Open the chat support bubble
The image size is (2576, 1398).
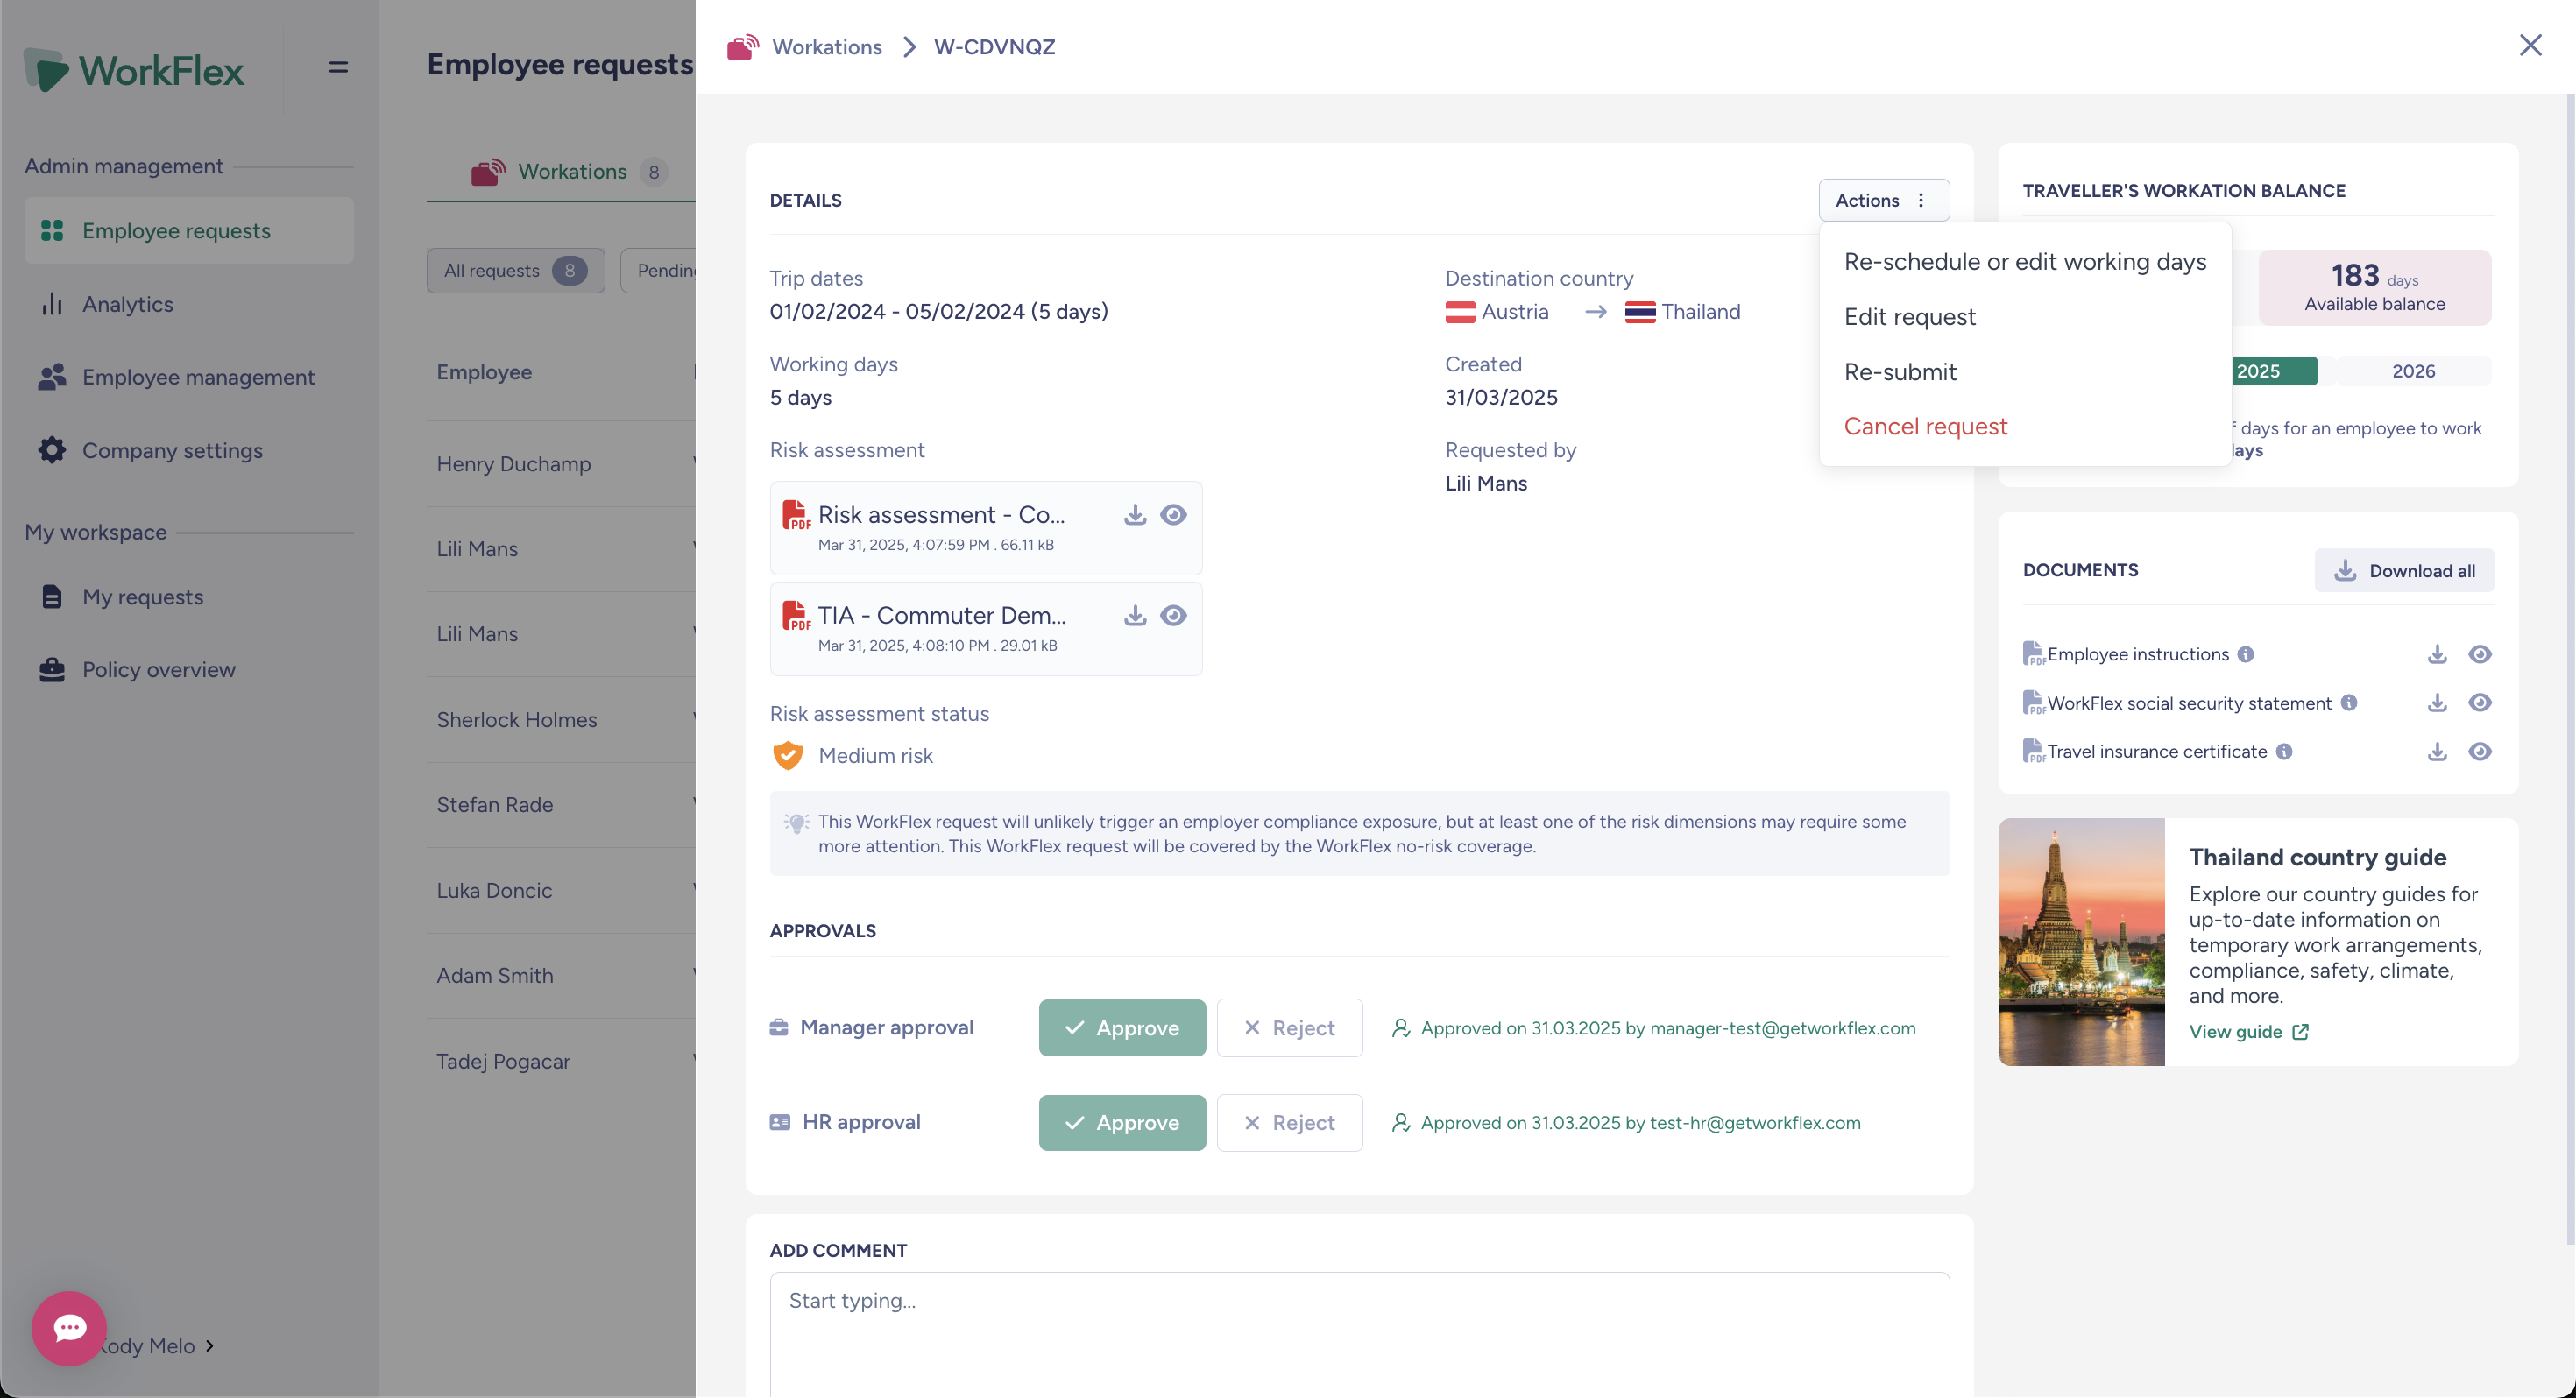point(69,1328)
